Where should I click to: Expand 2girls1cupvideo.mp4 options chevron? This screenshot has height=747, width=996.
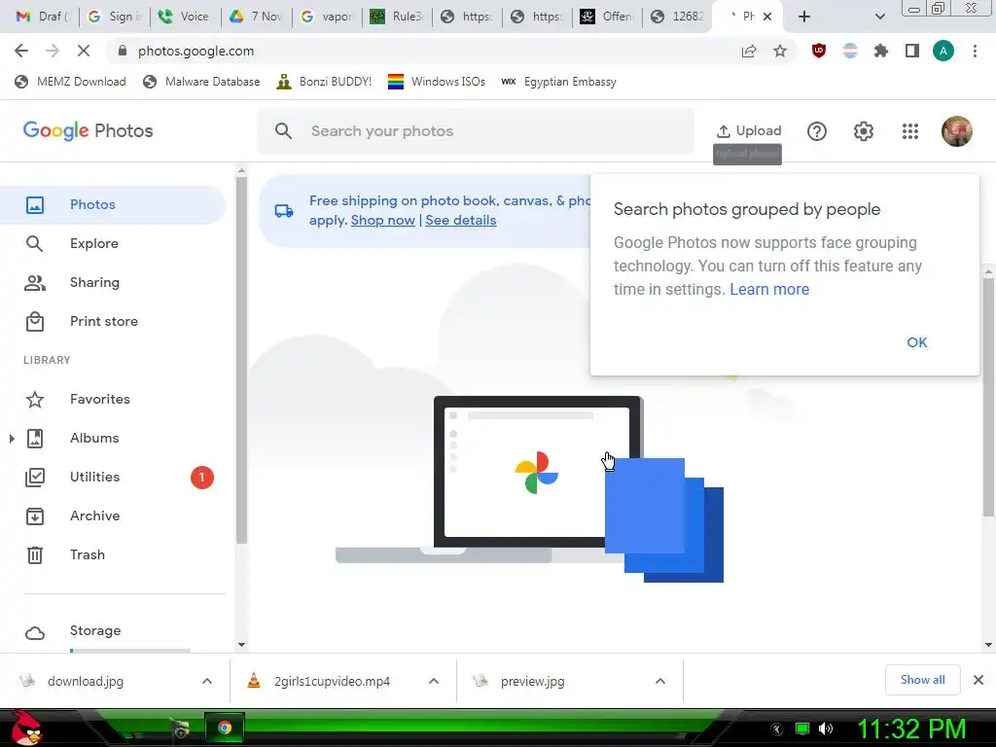(x=434, y=681)
